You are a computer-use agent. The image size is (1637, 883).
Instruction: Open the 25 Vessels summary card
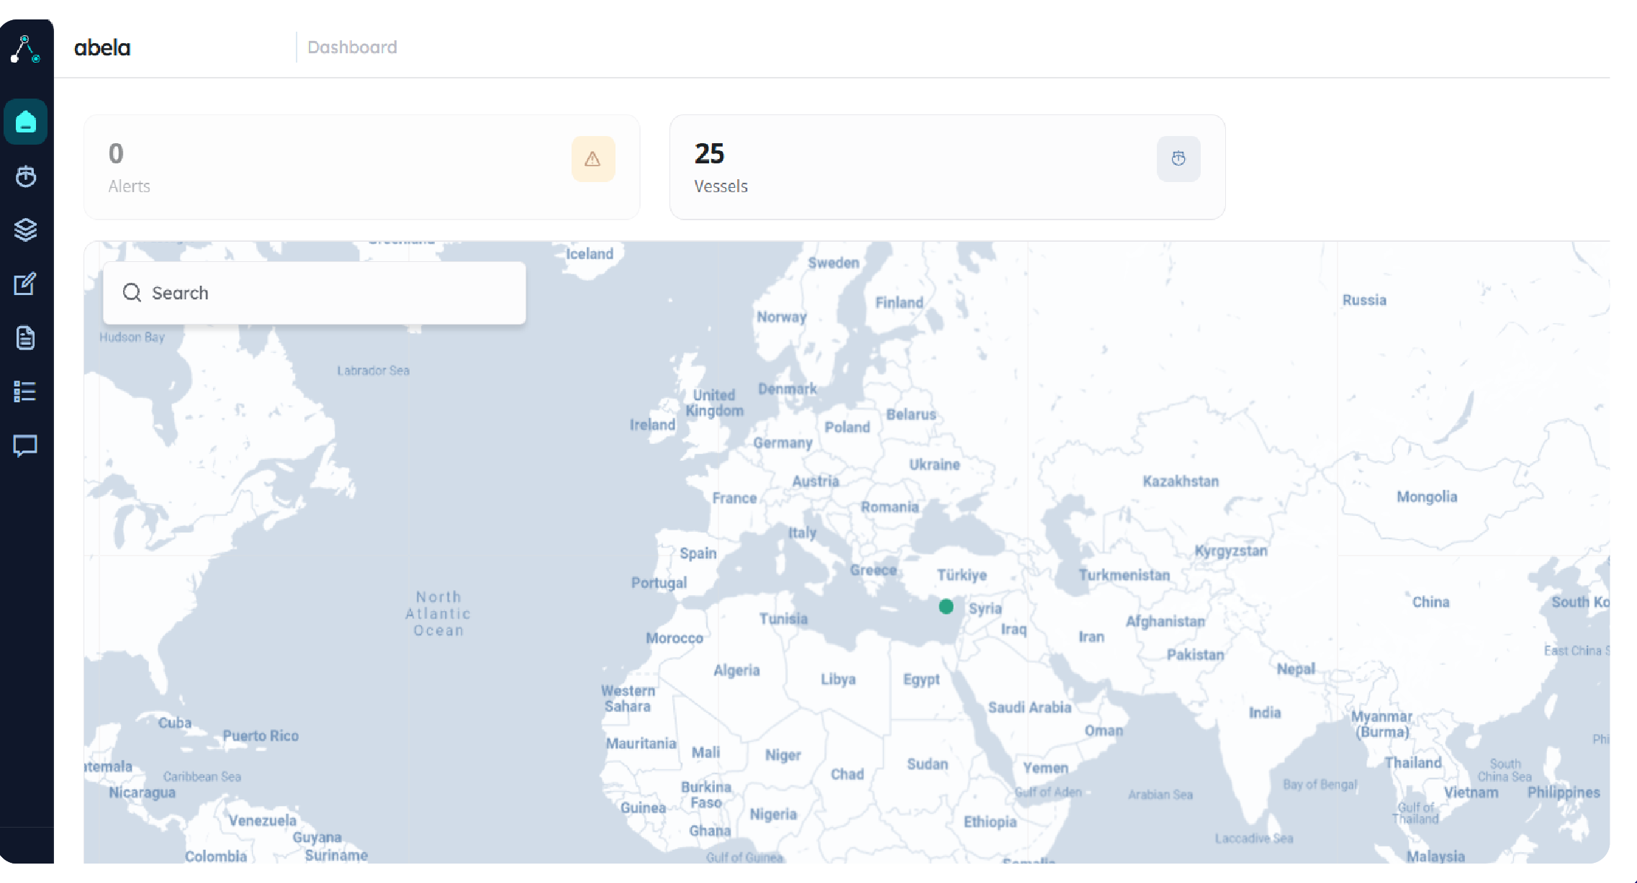tap(947, 167)
